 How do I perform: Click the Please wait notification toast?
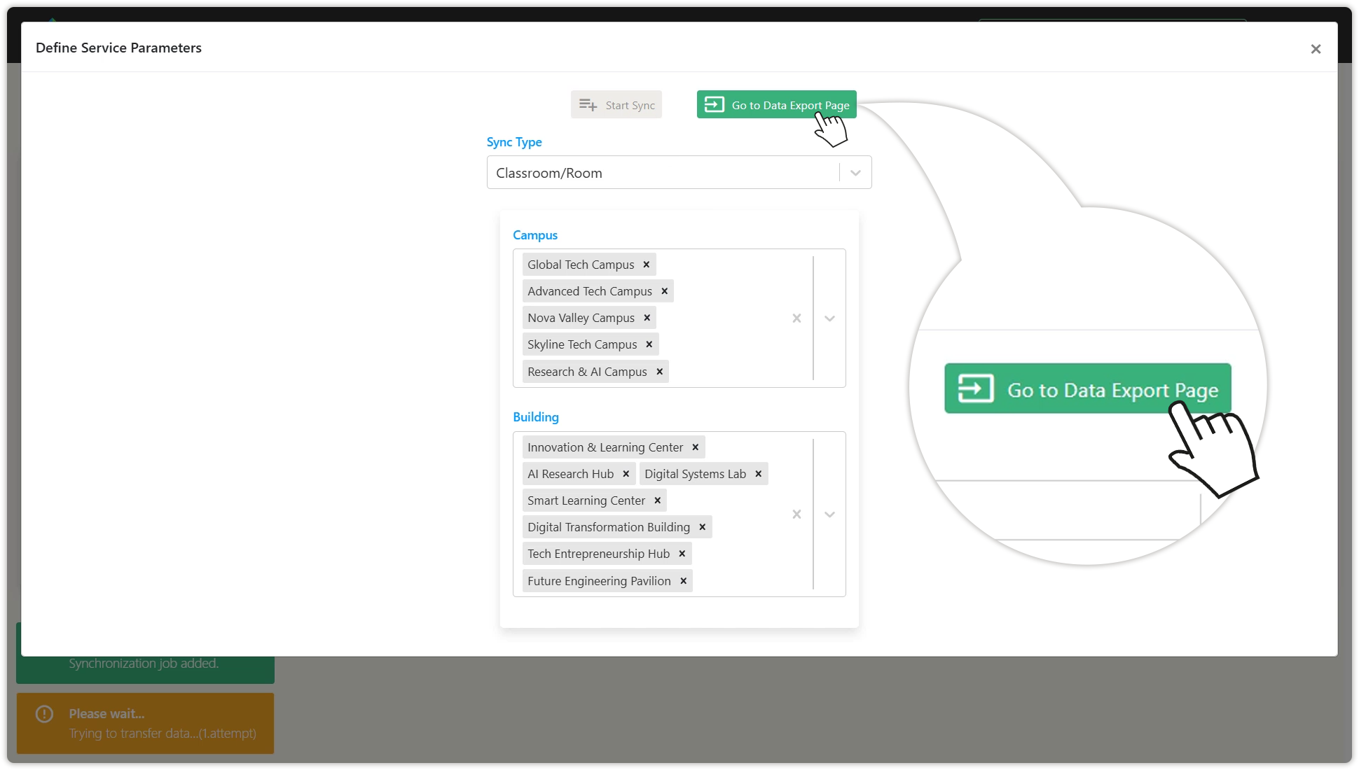click(145, 723)
